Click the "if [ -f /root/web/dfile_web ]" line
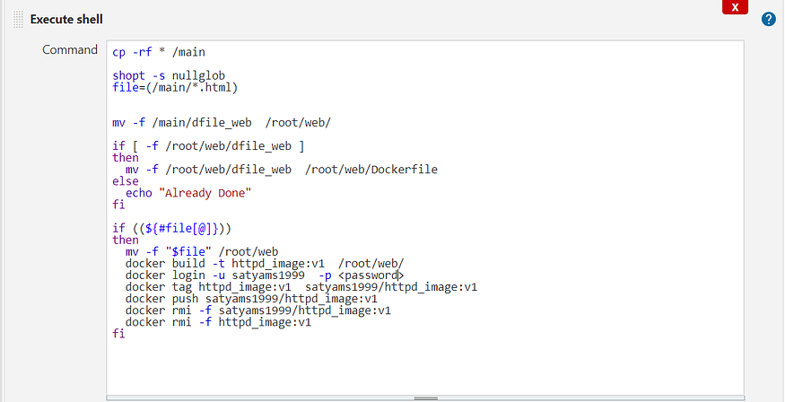Image resolution: width=785 pixels, height=402 pixels. 208,146
